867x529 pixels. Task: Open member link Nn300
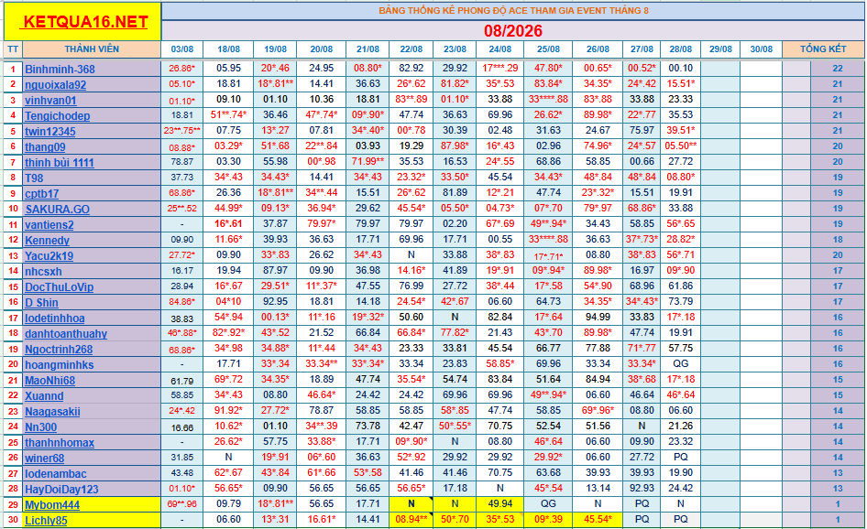(x=41, y=426)
